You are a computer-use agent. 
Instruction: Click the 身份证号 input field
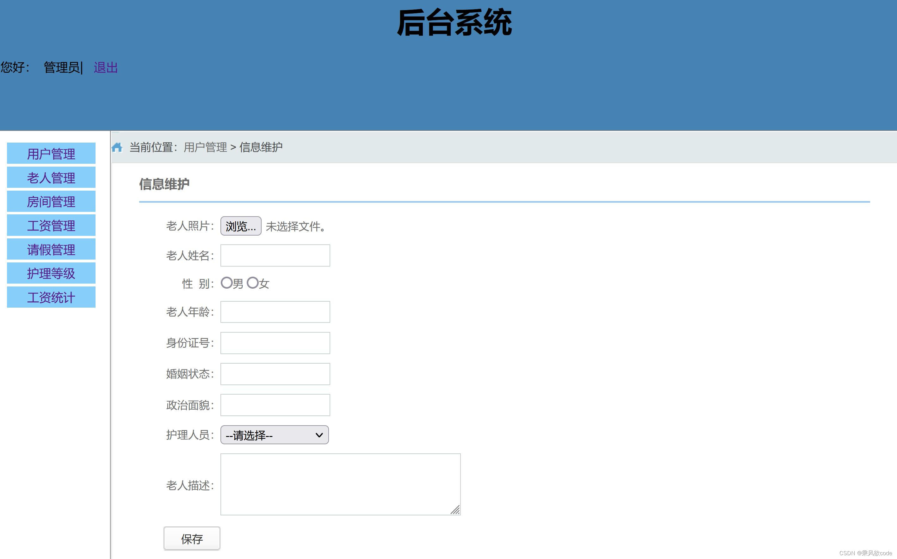pos(275,343)
